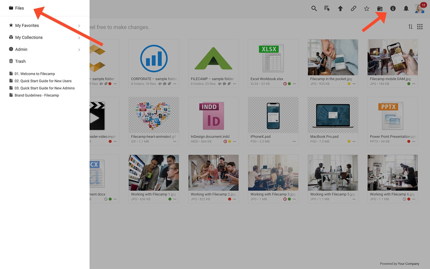
Task: Toggle the sort order arrows
Action: [410, 27]
